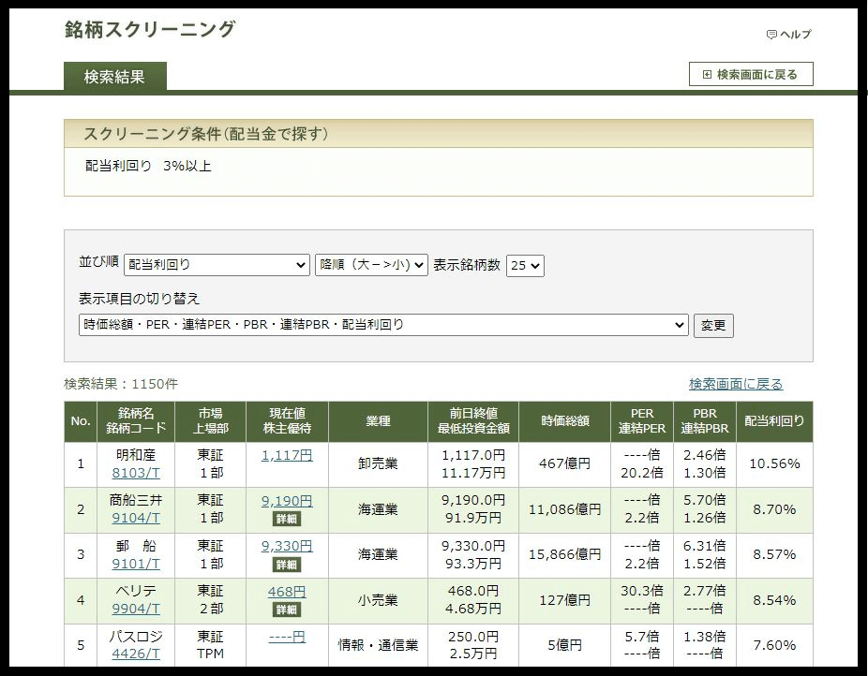Image resolution: width=868 pixels, height=676 pixels.
Task: Follow the 検索画面に戻る text link above the table
Action: click(736, 384)
